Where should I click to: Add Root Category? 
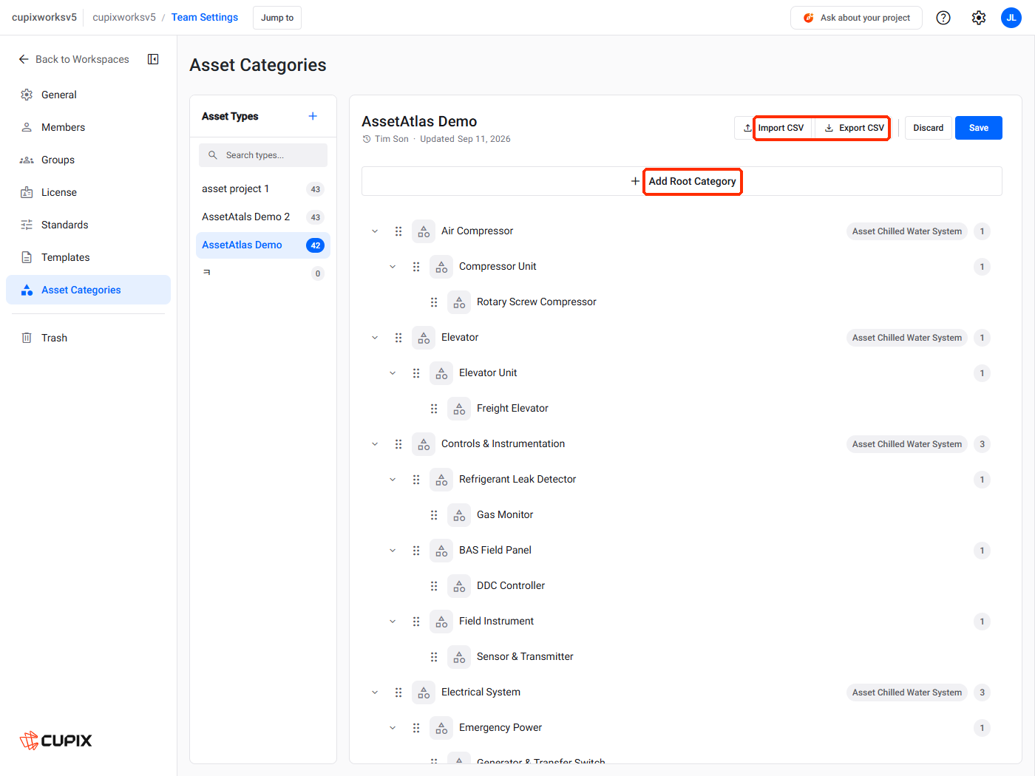(x=682, y=181)
